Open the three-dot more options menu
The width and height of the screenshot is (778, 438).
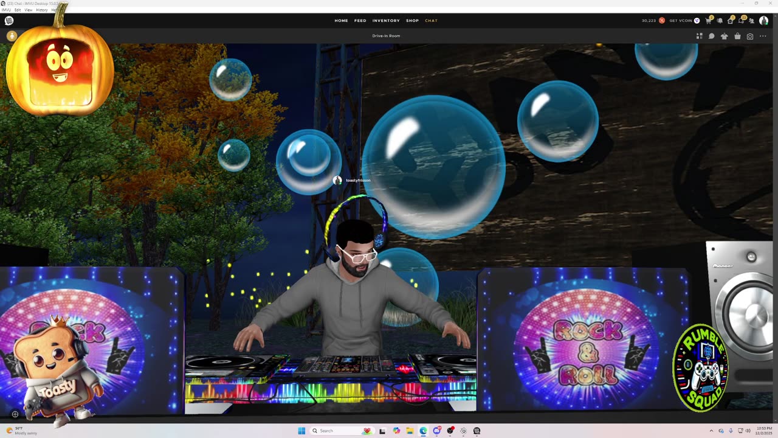click(763, 36)
